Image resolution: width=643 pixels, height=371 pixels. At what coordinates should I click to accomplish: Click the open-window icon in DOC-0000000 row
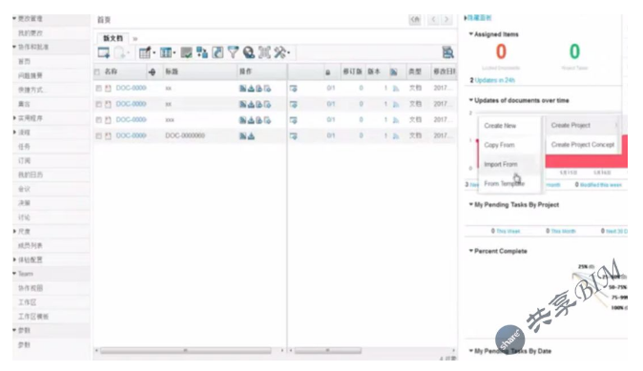point(293,136)
